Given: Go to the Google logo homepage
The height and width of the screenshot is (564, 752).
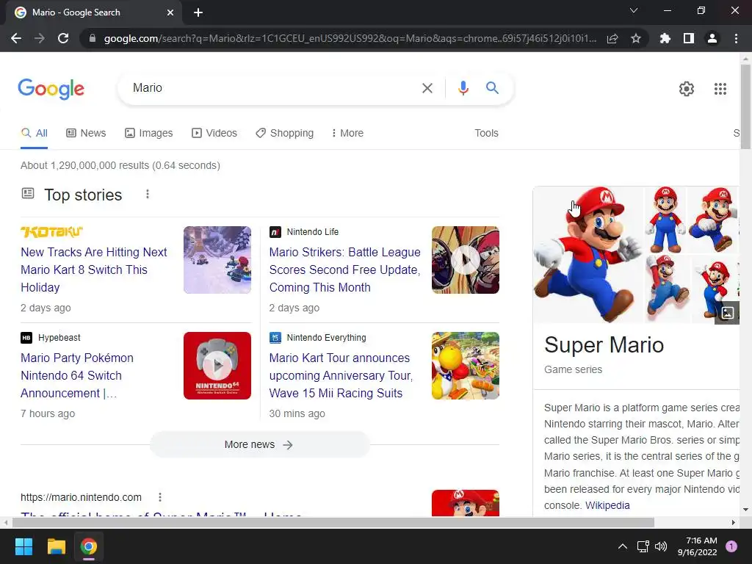Looking at the screenshot, I should coord(51,89).
